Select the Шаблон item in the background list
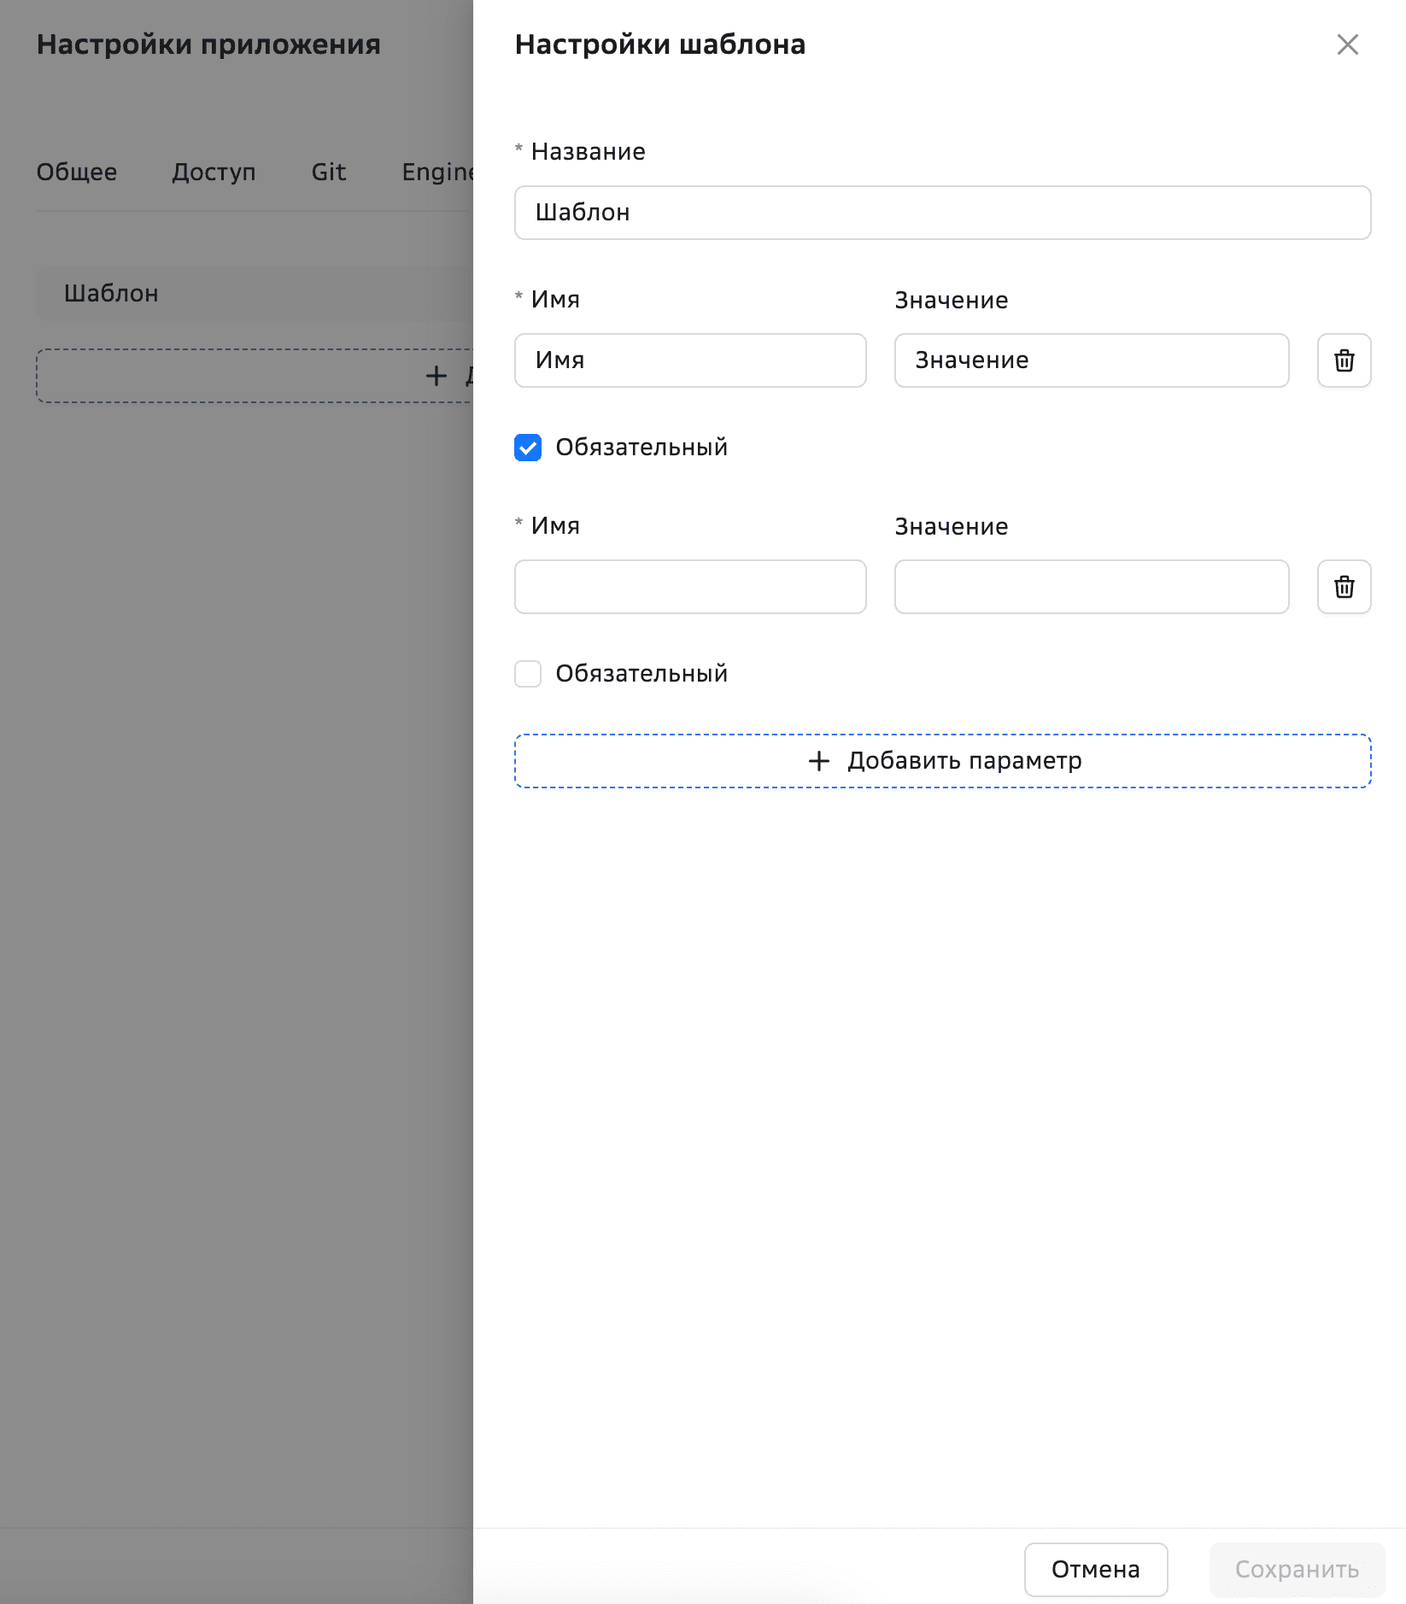Screen dimensions: 1406x1604 111,294
